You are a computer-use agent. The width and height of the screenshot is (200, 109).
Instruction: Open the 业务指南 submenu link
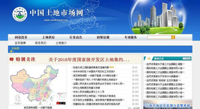coord(20,43)
